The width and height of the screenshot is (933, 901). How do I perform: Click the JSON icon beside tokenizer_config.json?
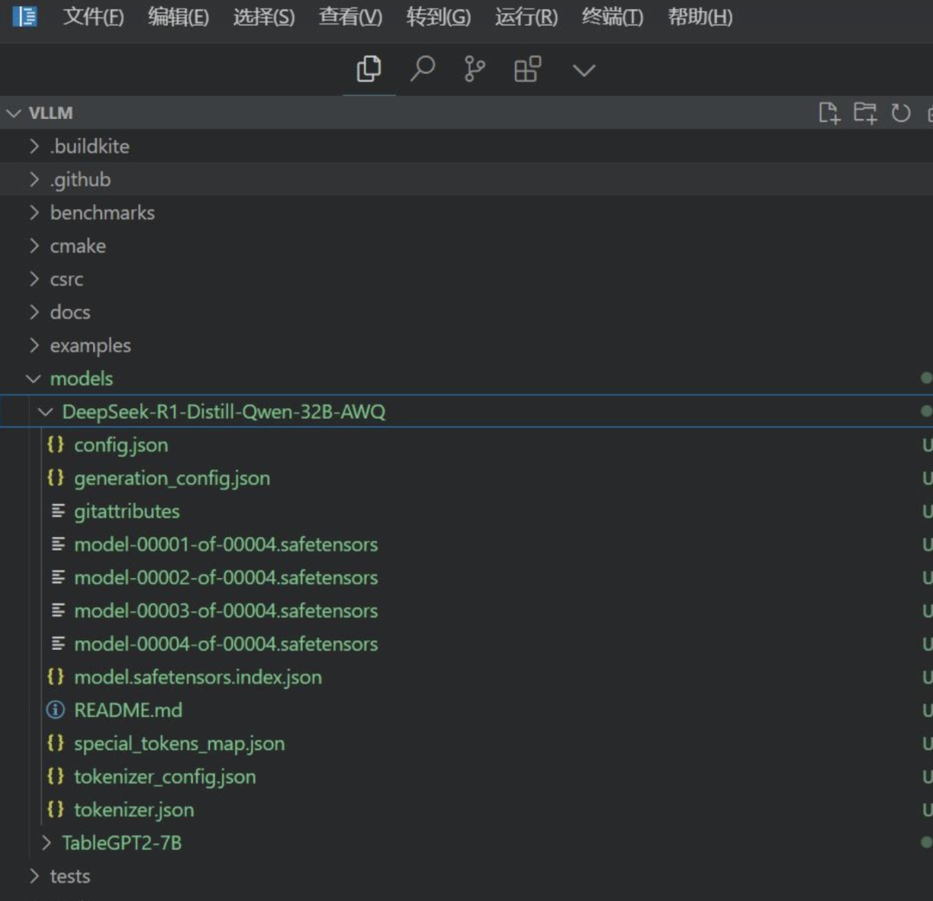point(55,776)
